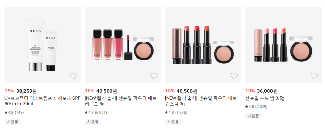View the Sensual Nude Balm product image

click(x=283, y=45)
